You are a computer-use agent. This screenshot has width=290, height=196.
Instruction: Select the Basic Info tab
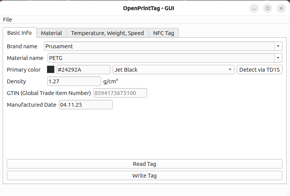(x=19, y=33)
